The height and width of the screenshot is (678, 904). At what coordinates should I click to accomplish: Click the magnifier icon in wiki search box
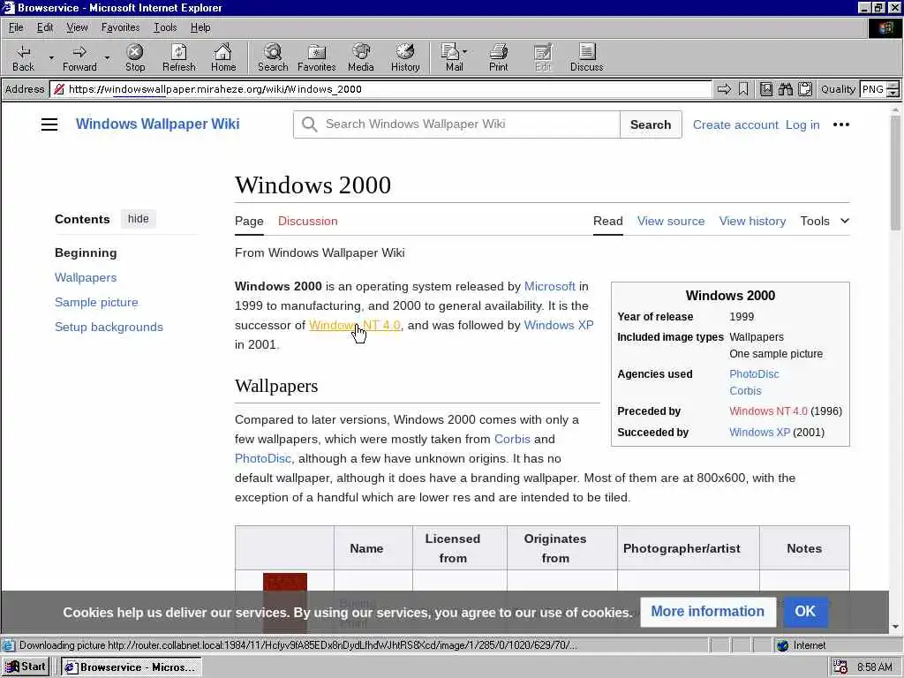click(x=310, y=124)
